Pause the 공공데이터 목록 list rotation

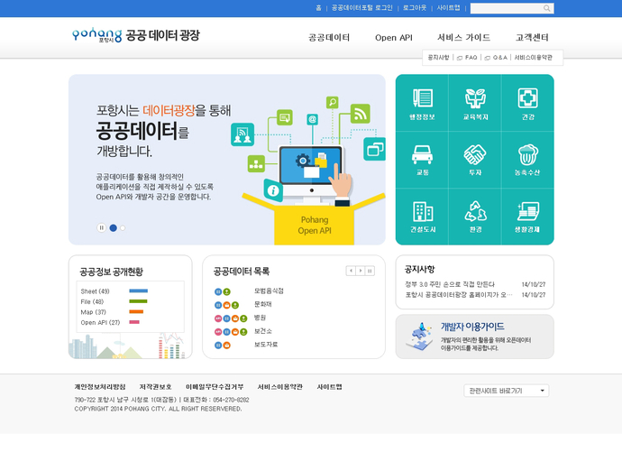pos(370,271)
